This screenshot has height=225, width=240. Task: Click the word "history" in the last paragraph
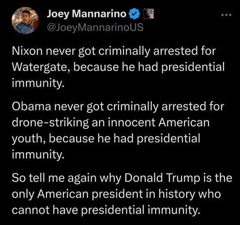(x=176, y=194)
